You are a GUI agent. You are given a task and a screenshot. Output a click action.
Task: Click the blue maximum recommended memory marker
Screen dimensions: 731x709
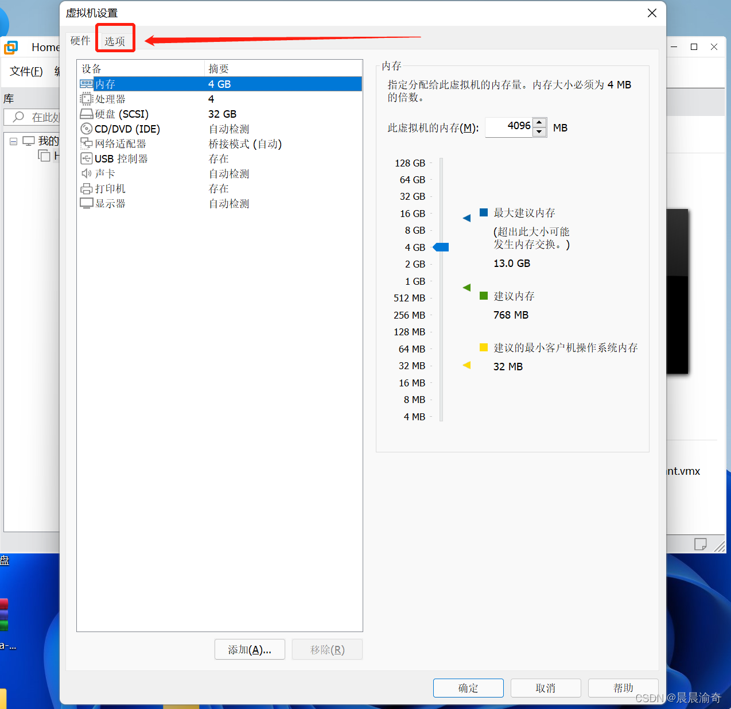[466, 218]
